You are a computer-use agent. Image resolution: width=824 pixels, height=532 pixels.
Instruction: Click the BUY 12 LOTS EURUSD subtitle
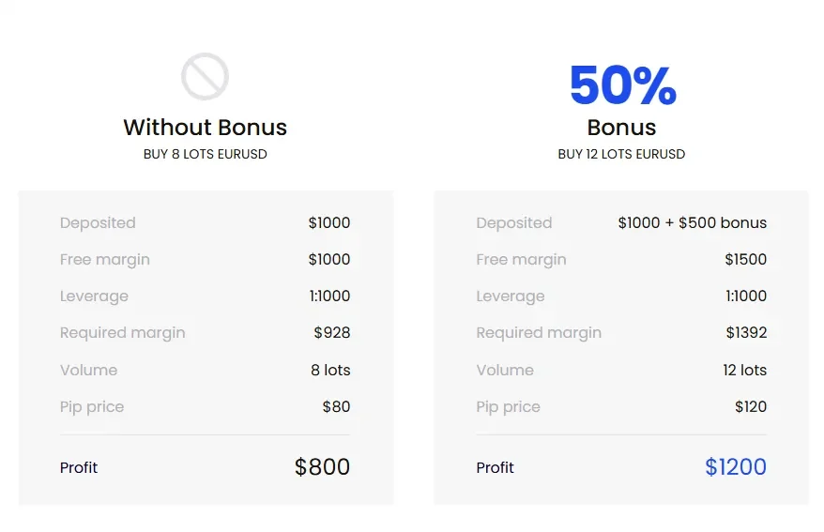[x=621, y=154]
